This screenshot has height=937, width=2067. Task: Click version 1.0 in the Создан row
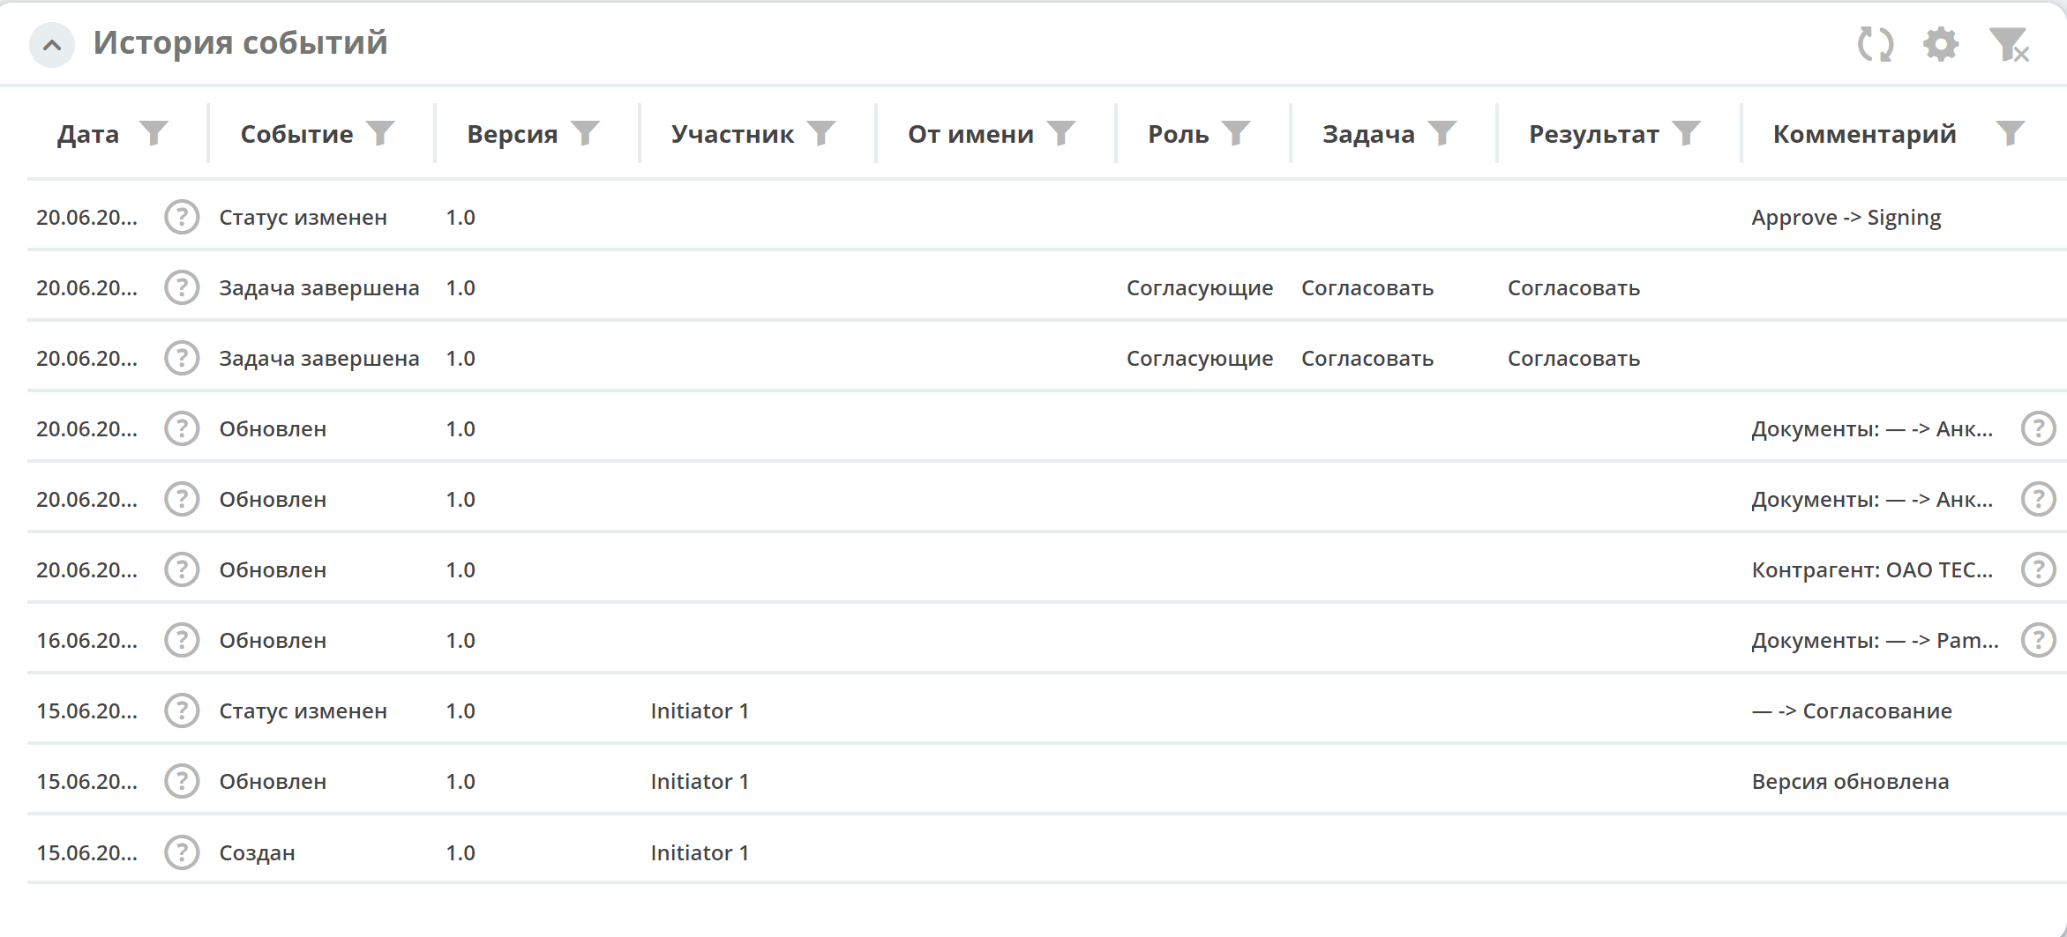click(461, 853)
